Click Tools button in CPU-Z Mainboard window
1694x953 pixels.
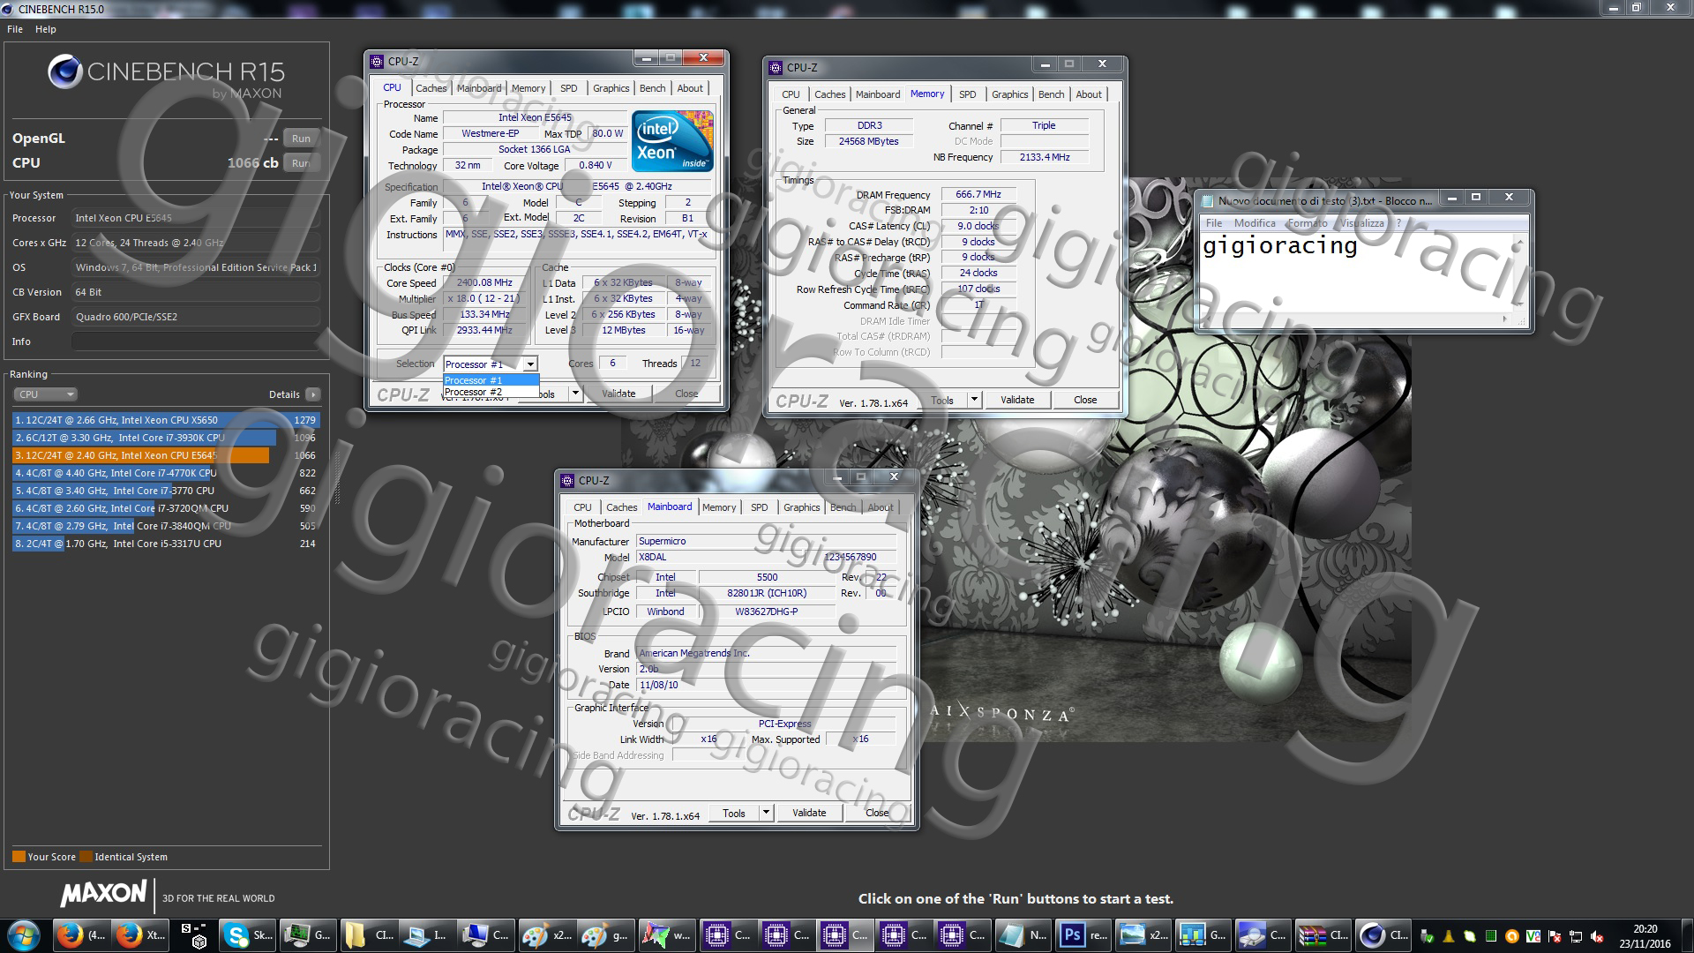coord(734,813)
